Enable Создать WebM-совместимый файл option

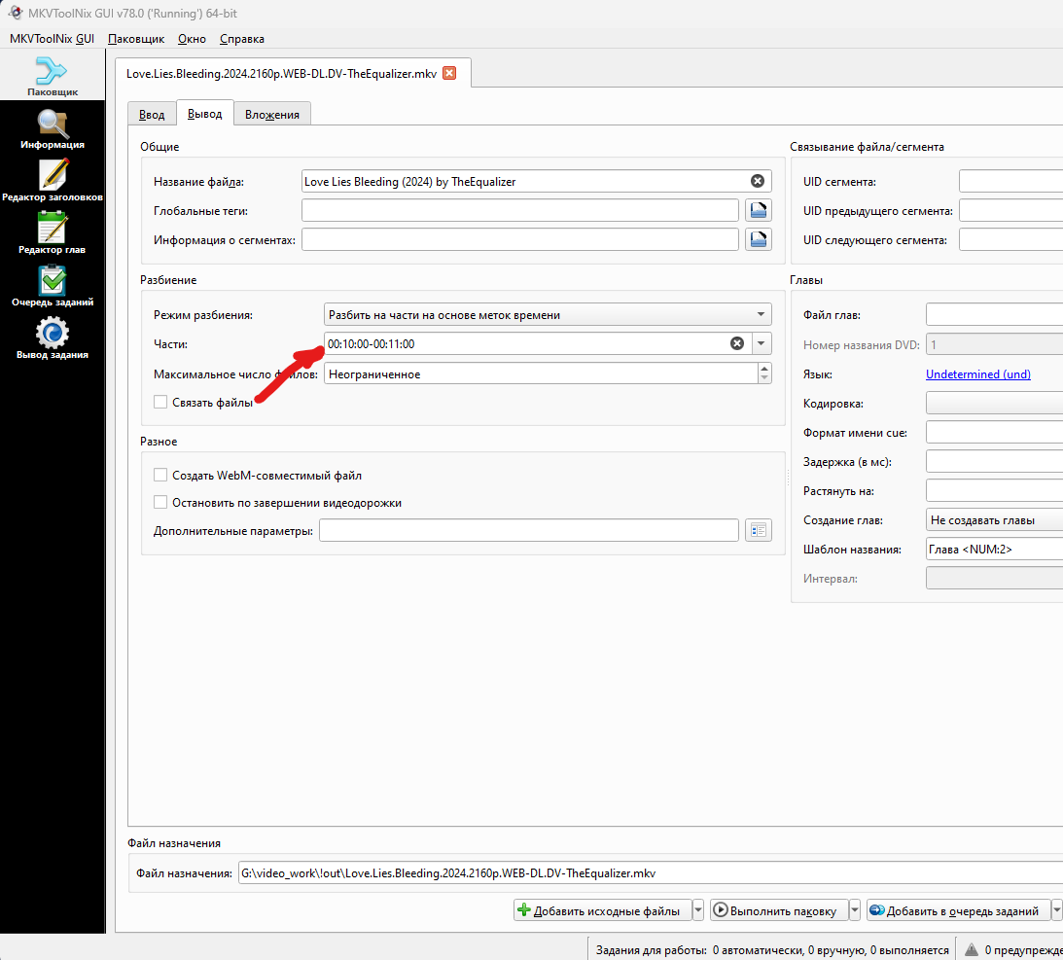[x=160, y=476]
